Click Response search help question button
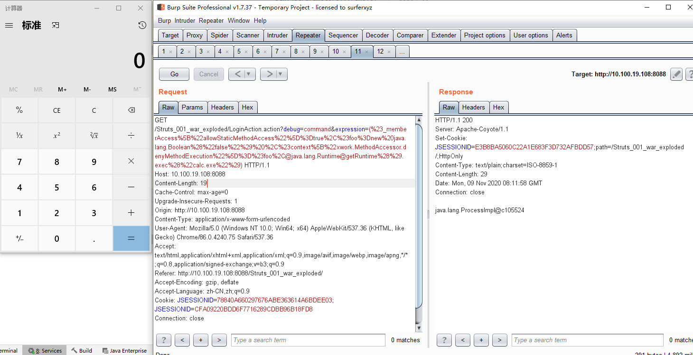The width and height of the screenshot is (693, 355). click(444, 340)
